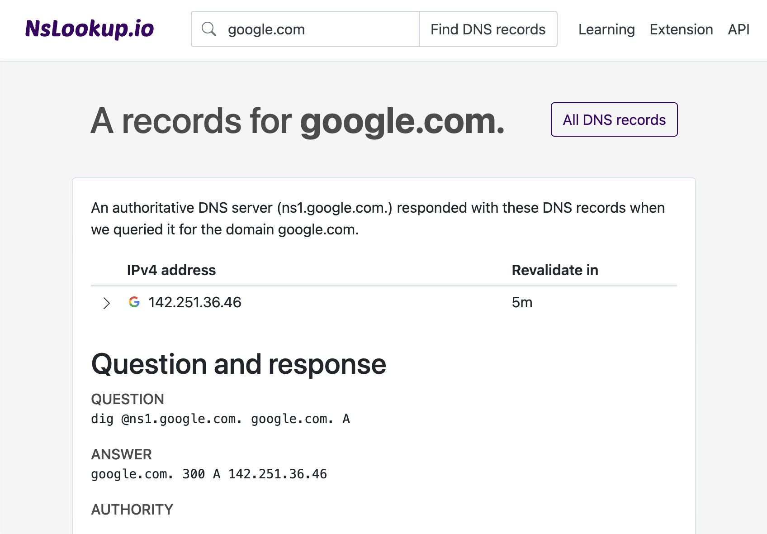Open the API page from the navigation

point(738,29)
